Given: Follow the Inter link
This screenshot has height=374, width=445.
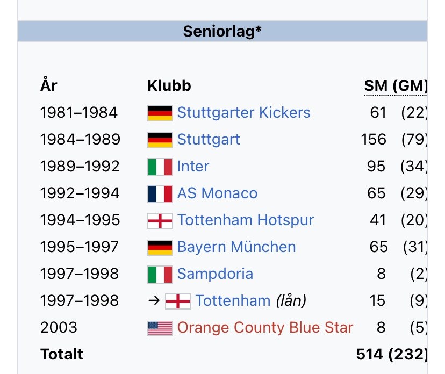Looking at the screenshot, I should [193, 167].
